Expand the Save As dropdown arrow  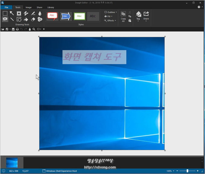10,29
